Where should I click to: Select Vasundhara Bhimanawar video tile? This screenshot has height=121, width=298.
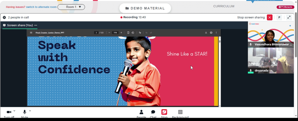(x=271, y=34)
